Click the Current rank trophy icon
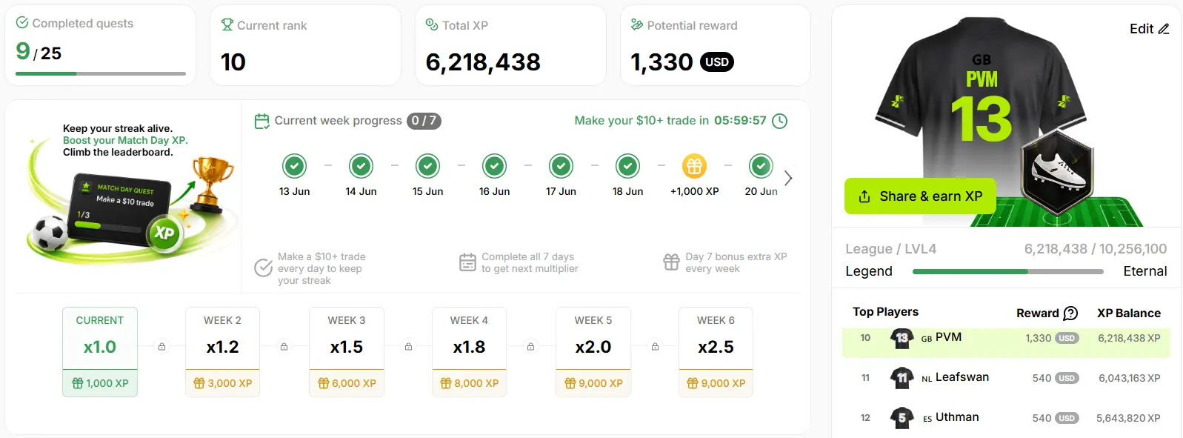1183x438 pixels. (x=227, y=24)
